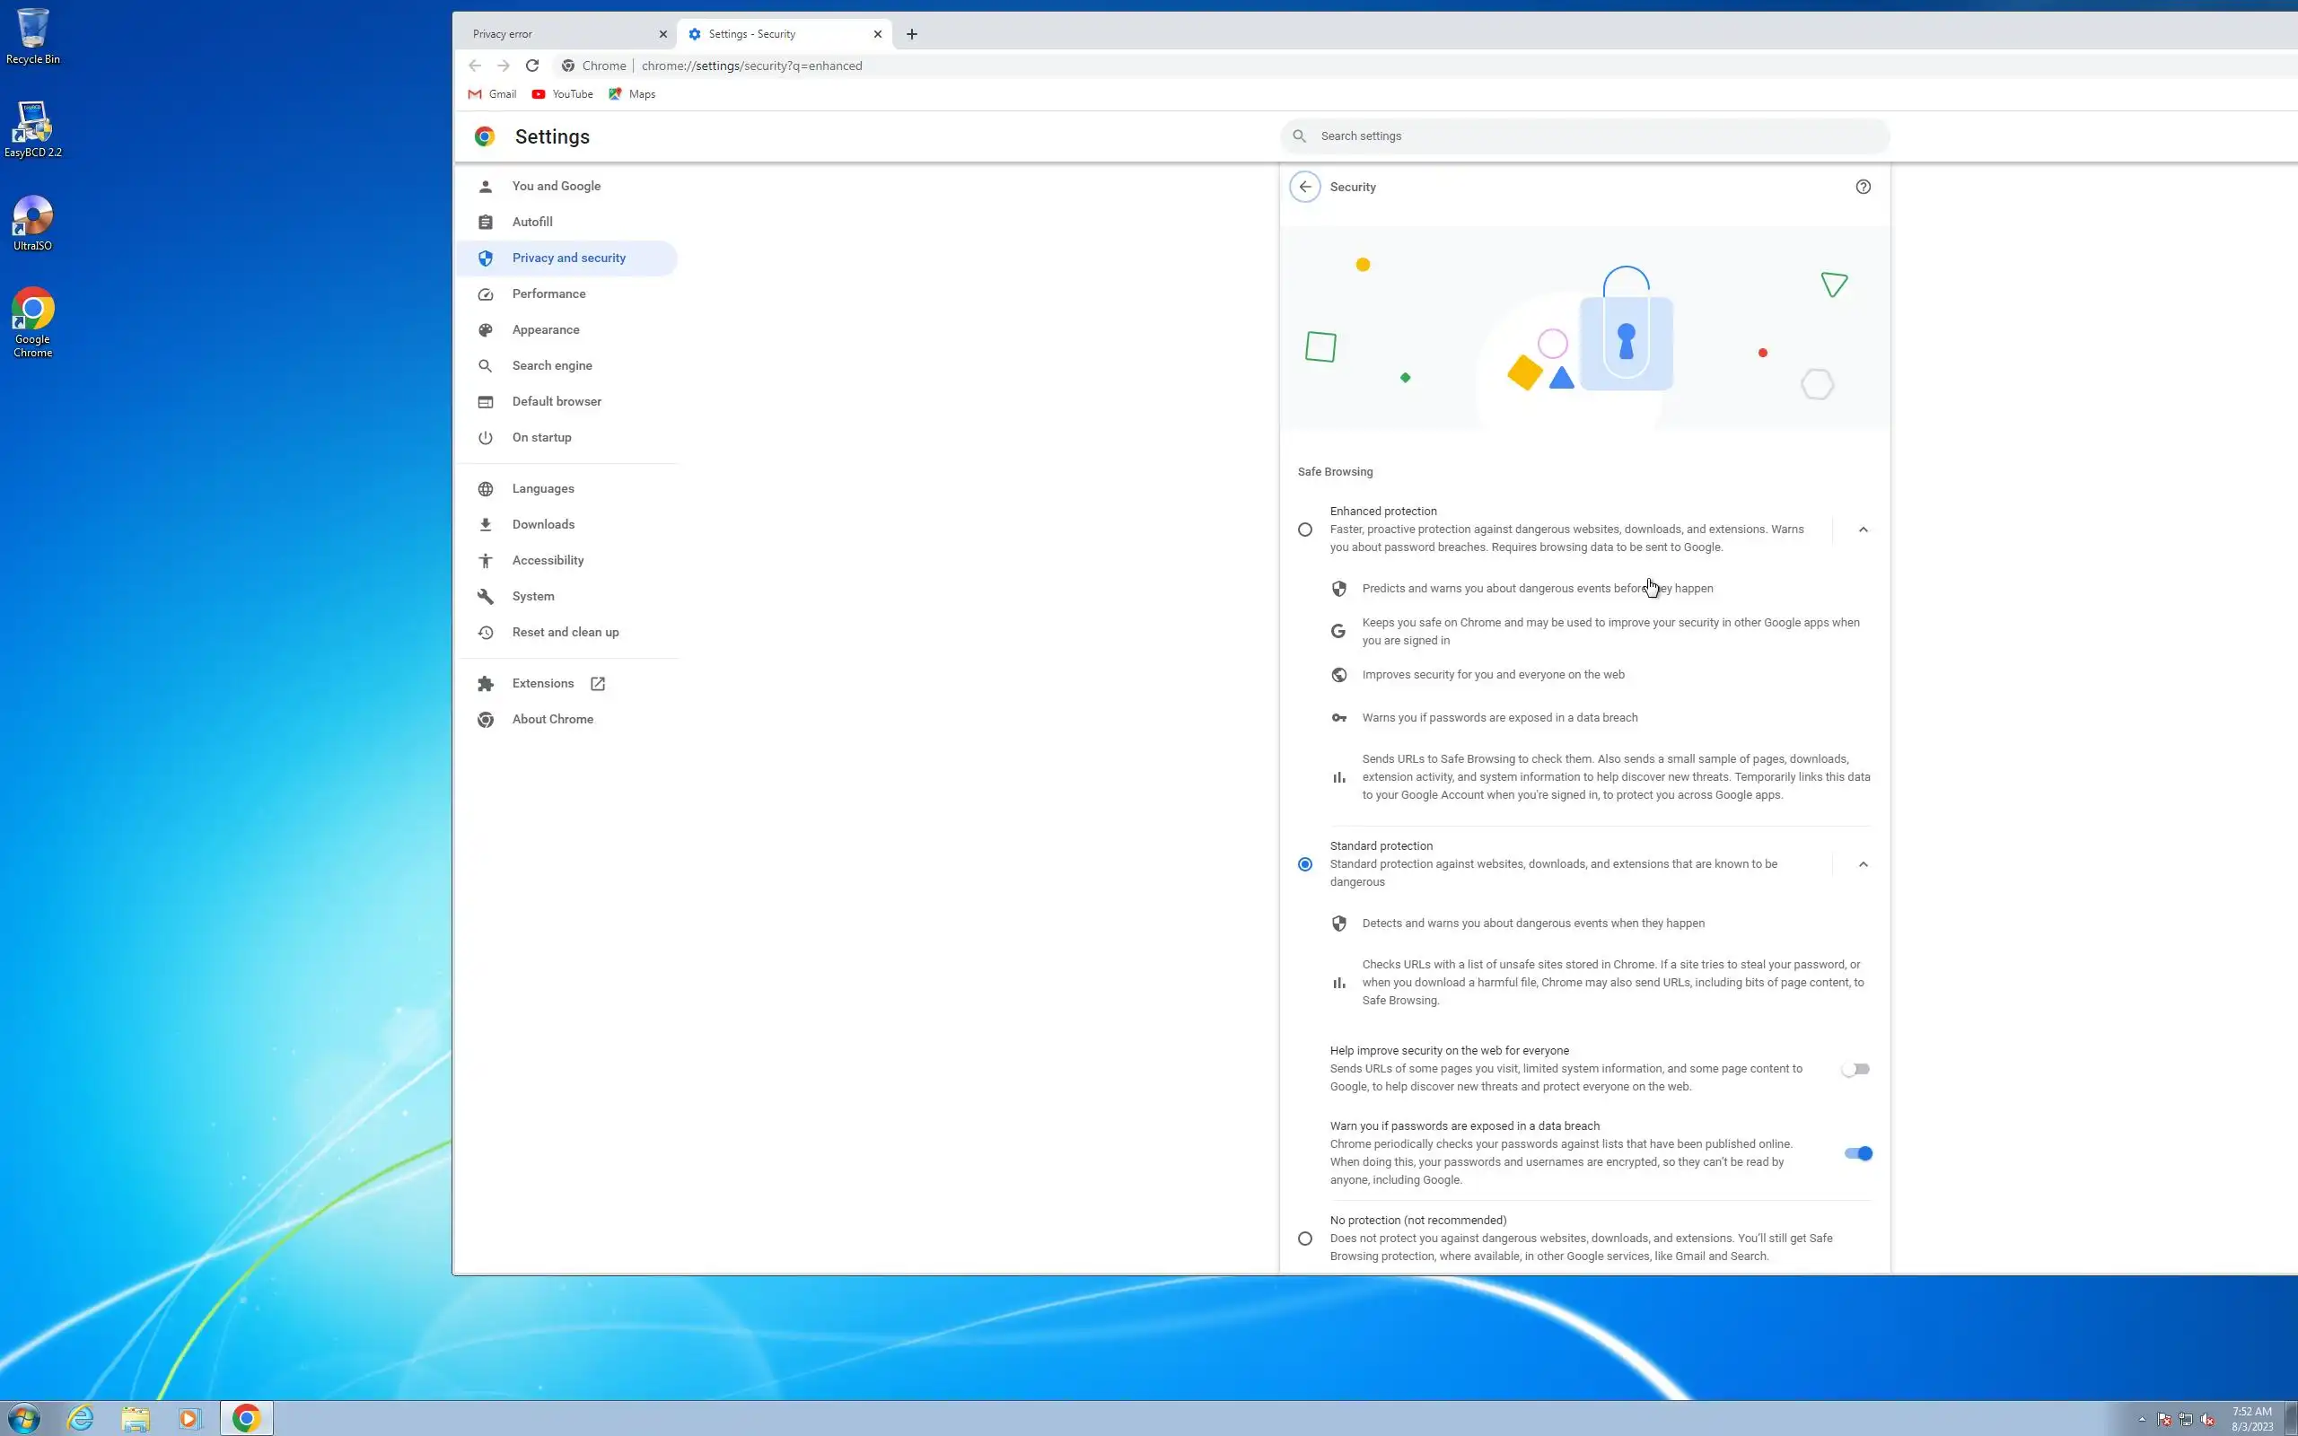Launch Internet Explorer from taskbar

tap(81, 1418)
